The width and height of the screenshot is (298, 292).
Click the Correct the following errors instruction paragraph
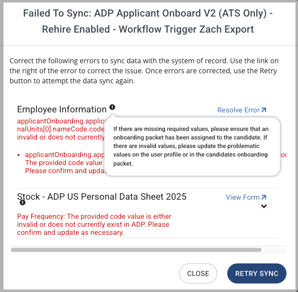click(x=144, y=71)
